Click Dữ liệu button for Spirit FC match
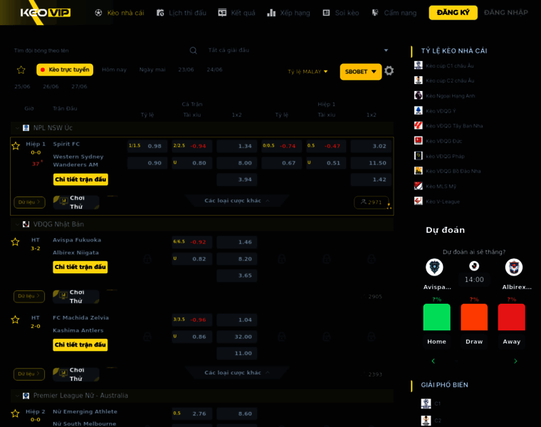Screen dimensions: 541x427 (29, 202)
